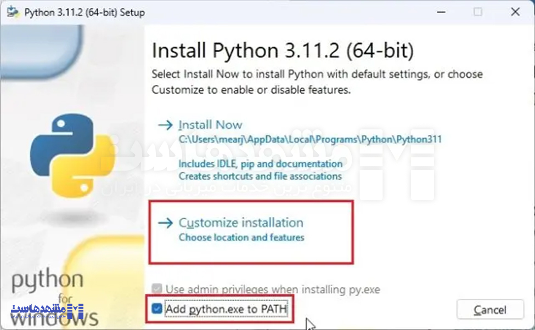Start the default install with Install Now
535x330 pixels.
click(210, 125)
